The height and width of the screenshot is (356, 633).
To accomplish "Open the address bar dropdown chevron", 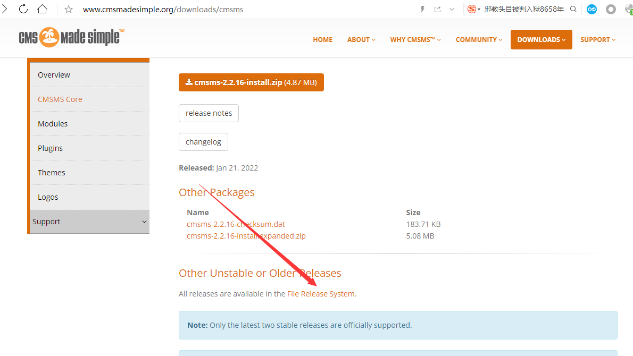I will pos(452,9).
